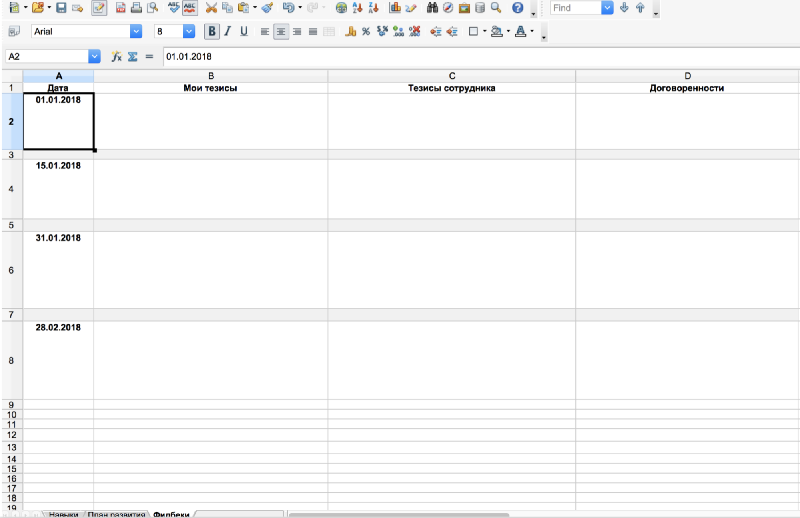Screen dimensions: 800x518
Task: Expand the undo history arrow
Action: coord(300,8)
